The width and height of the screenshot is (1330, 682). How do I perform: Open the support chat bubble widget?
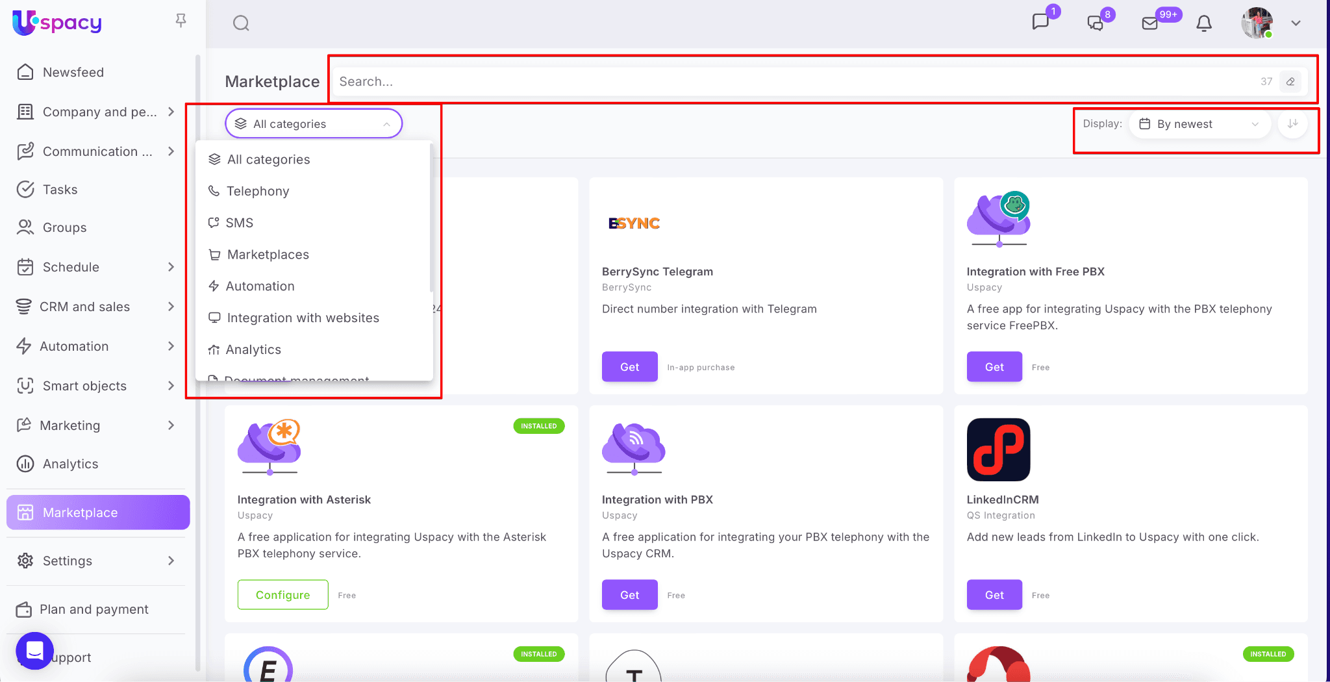(x=34, y=650)
